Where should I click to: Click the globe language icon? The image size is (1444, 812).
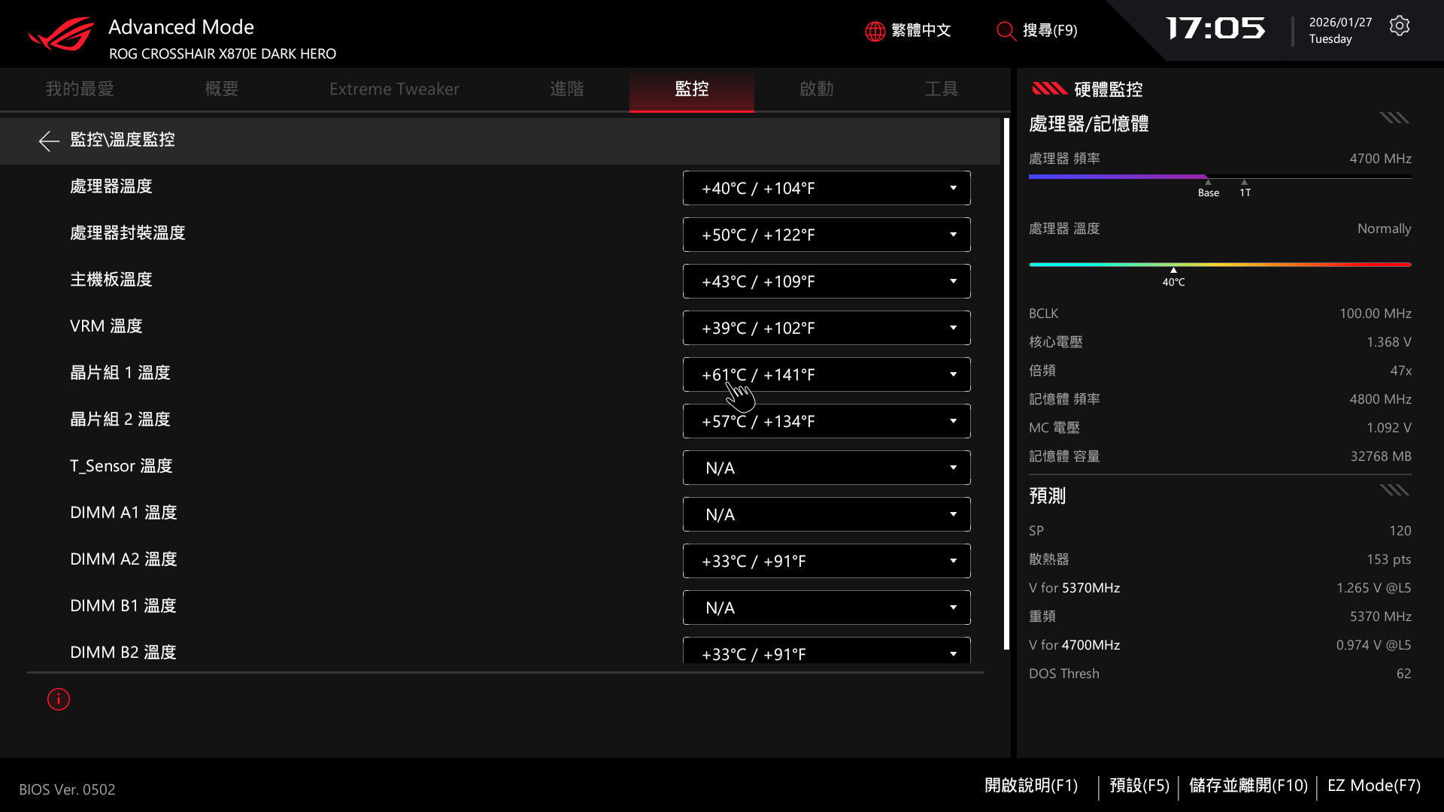[x=875, y=31]
